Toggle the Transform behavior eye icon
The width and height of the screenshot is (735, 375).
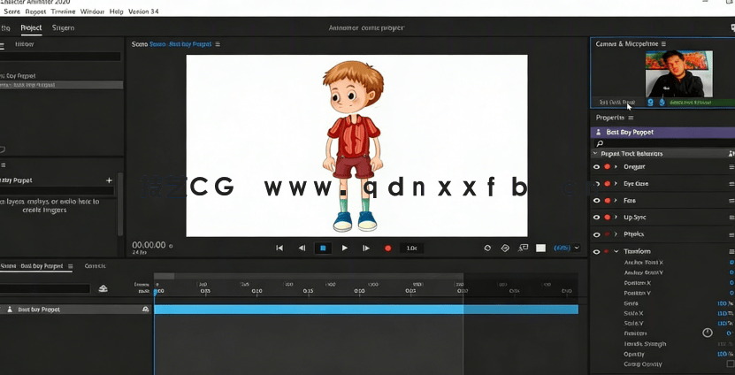[596, 252]
